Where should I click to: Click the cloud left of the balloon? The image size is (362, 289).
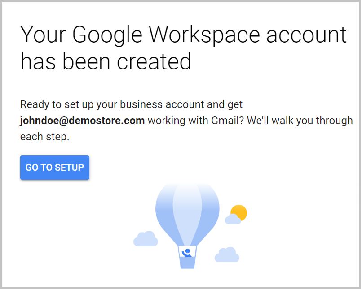(146, 238)
